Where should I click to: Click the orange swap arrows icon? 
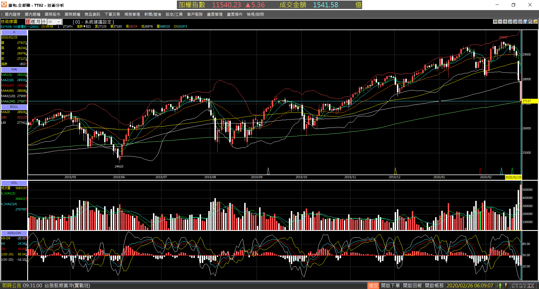536,22
